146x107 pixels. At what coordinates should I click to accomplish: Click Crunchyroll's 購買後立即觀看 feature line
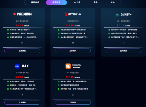(x=74, y=82)
